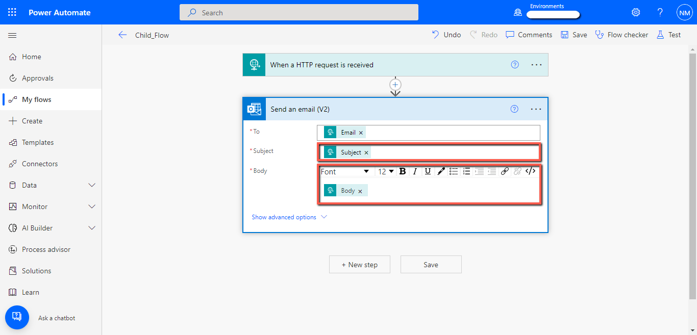The height and width of the screenshot is (335, 697).
Task: Open the Font dropdown
Action: point(345,171)
